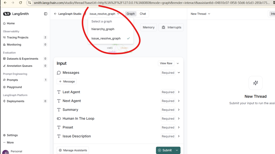Click the Required badge for Summary

[168, 110]
